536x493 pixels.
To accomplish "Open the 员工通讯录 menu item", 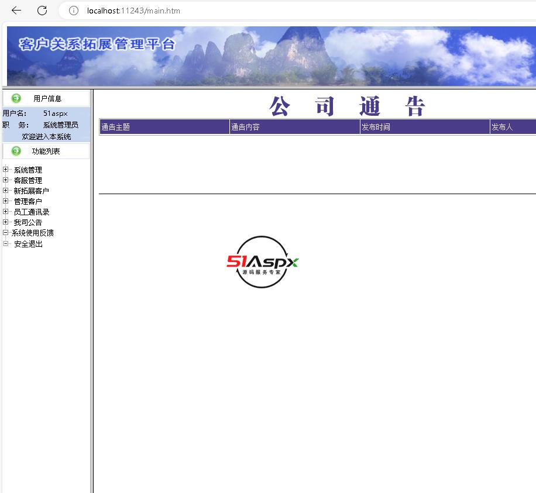I will (32, 212).
